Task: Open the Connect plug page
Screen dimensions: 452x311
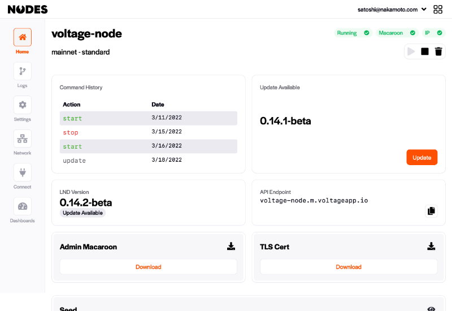Action: point(22,172)
